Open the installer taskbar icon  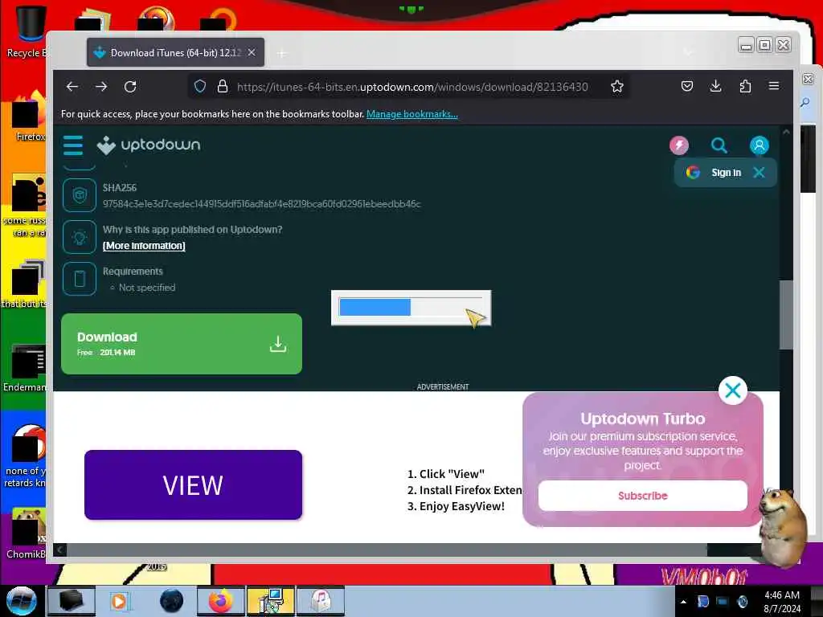click(x=270, y=601)
